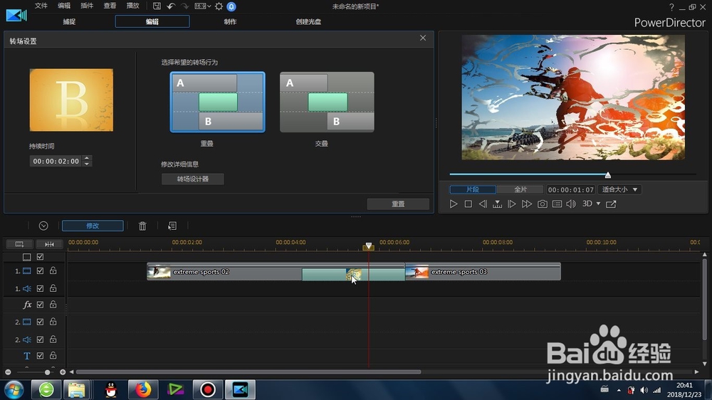The image size is (712, 400).
Task: Open more functions list icon
Action: tap(172, 226)
